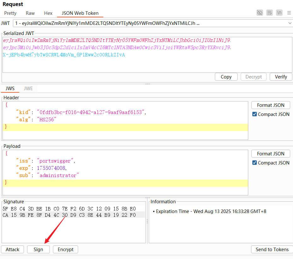Click the exp value 1755074008
Screen dimensions: 293x259
tap(51, 168)
